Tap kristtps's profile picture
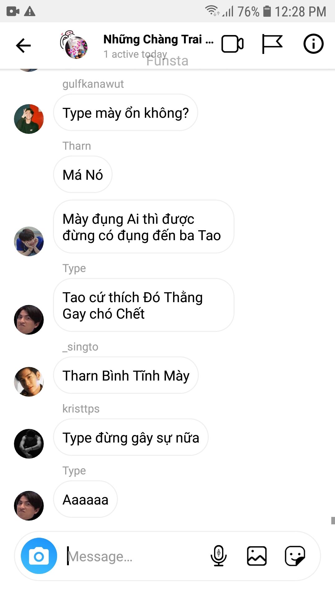The width and height of the screenshot is (335, 595). point(29,444)
